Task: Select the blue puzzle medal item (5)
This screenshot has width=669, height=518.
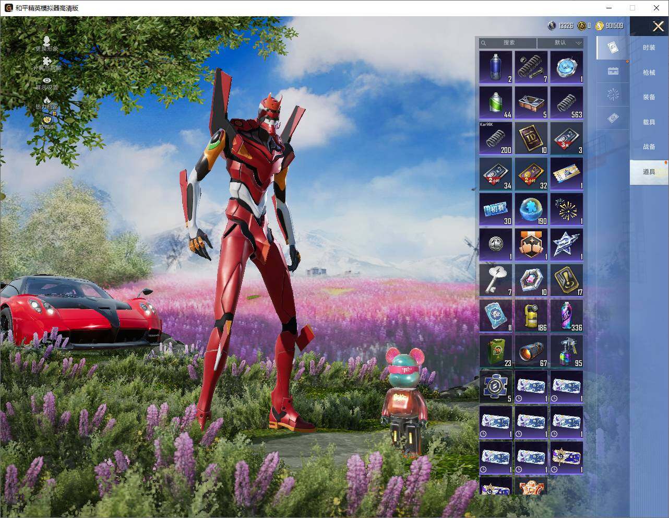Action: pos(496,386)
